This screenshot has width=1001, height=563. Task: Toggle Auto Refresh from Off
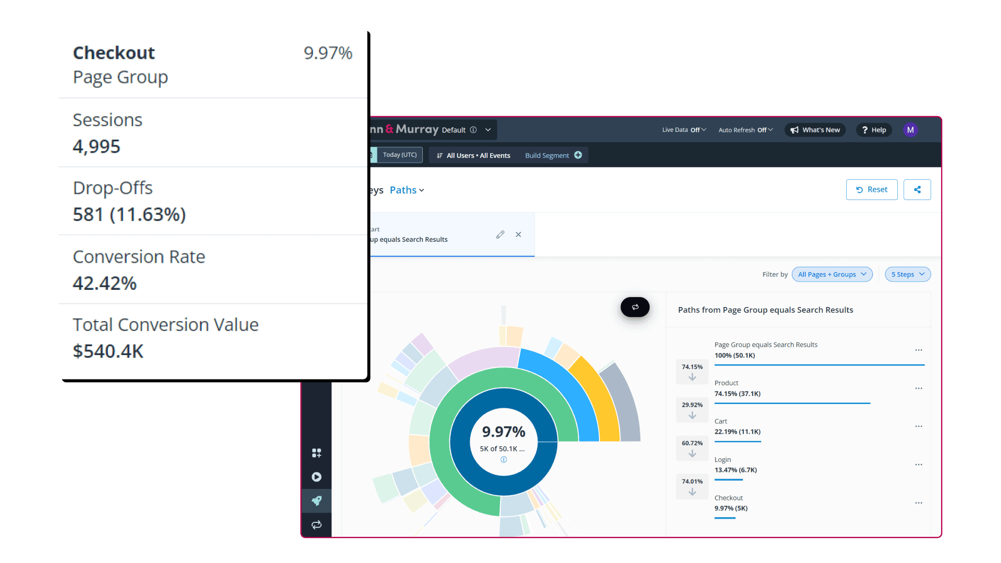click(745, 130)
